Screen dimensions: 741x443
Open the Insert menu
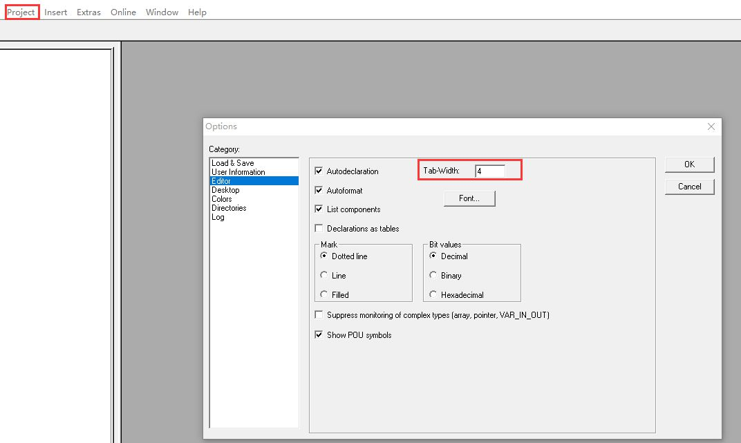56,12
